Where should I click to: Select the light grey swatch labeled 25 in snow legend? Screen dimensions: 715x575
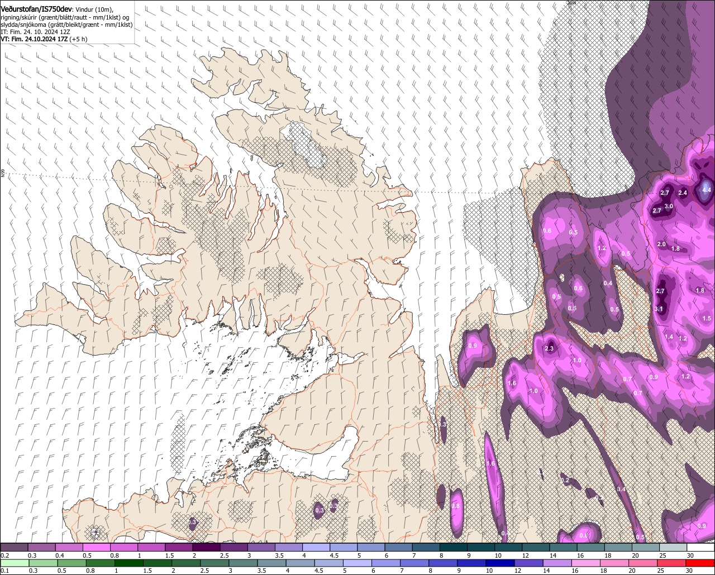pos(673,548)
